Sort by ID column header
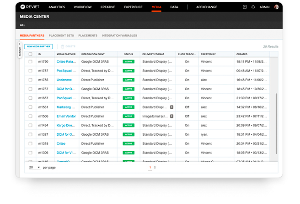This screenshot has height=204, width=300. point(40,54)
